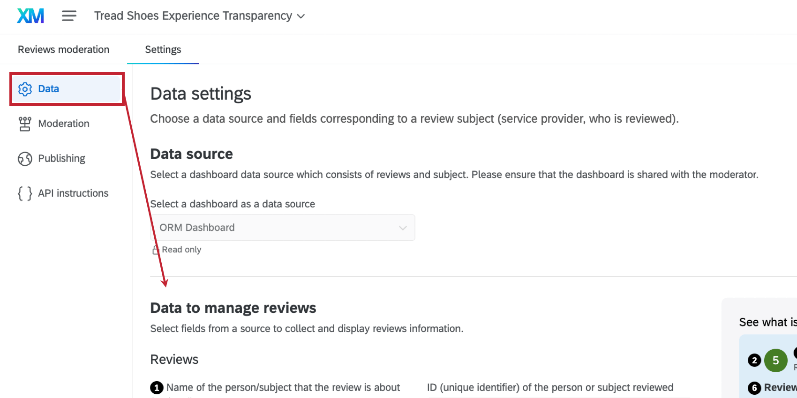Click the Publishing globe icon
The image size is (797, 398).
[x=25, y=159]
